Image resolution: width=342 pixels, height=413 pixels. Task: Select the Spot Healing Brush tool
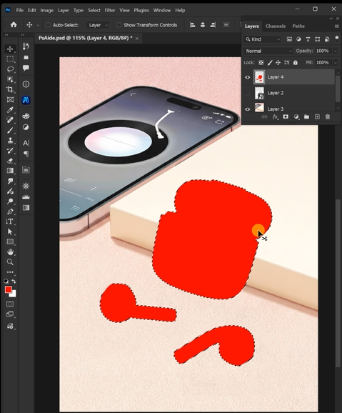click(10, 120)
